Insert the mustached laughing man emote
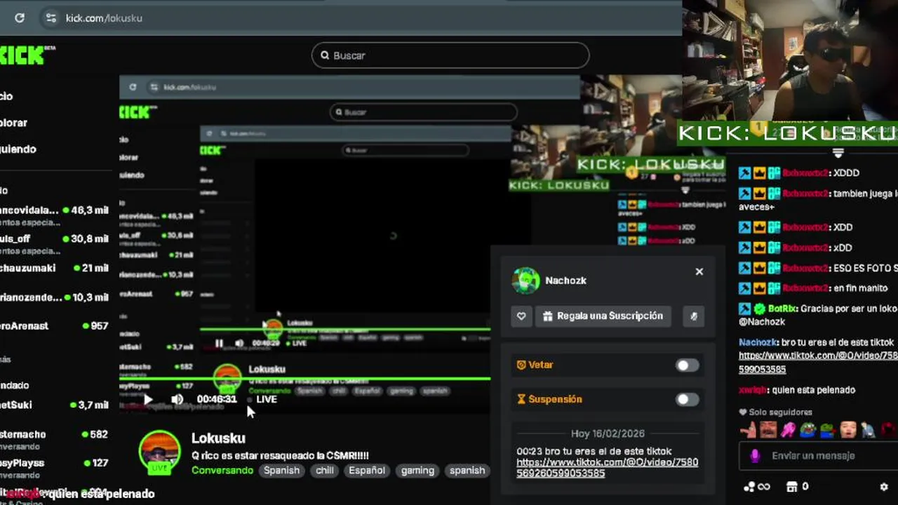 pos(768,429)
